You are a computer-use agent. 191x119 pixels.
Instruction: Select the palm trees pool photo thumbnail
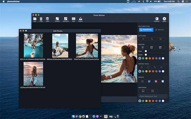pyautogui.click(x=33, y=46)
